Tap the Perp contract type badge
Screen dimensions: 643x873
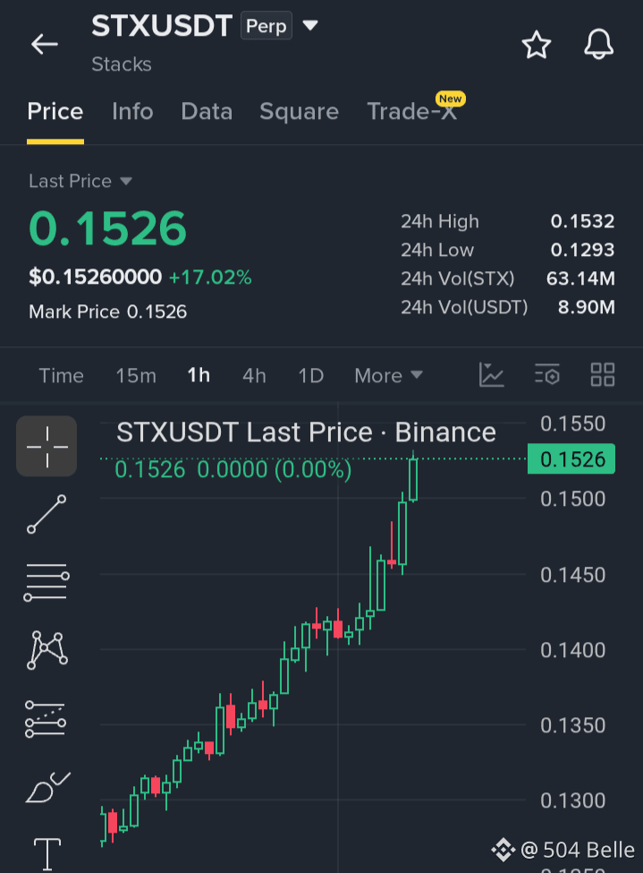(266, 26)
